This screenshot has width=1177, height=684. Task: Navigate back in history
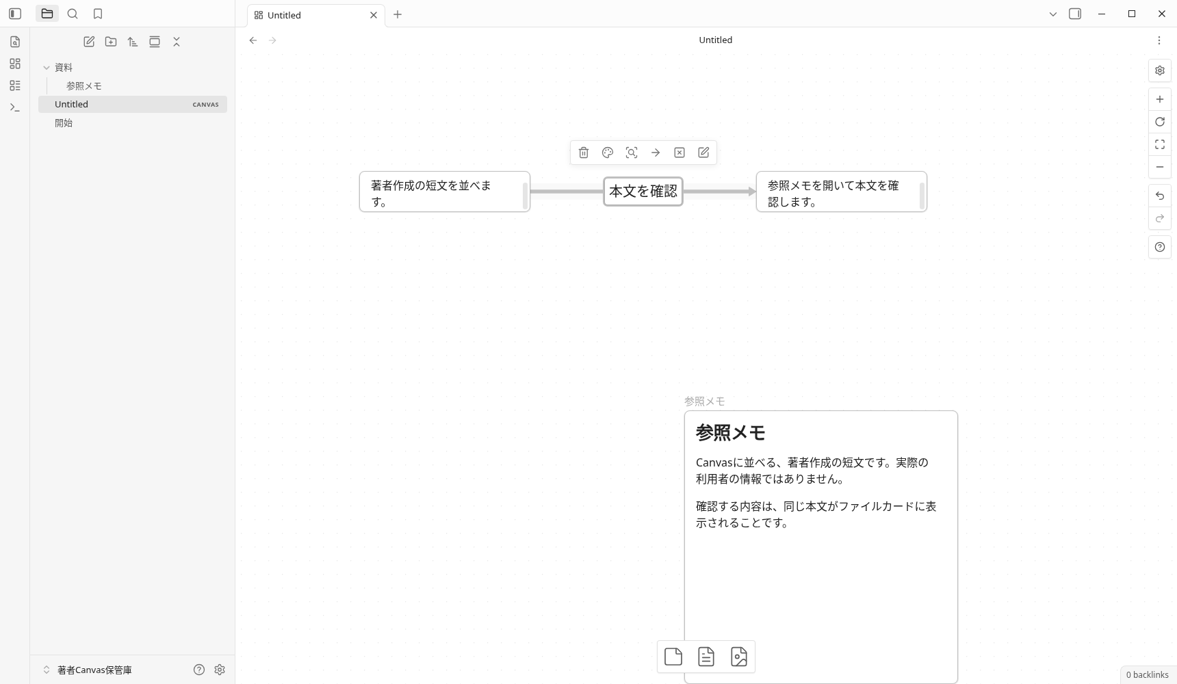[253, 40]
